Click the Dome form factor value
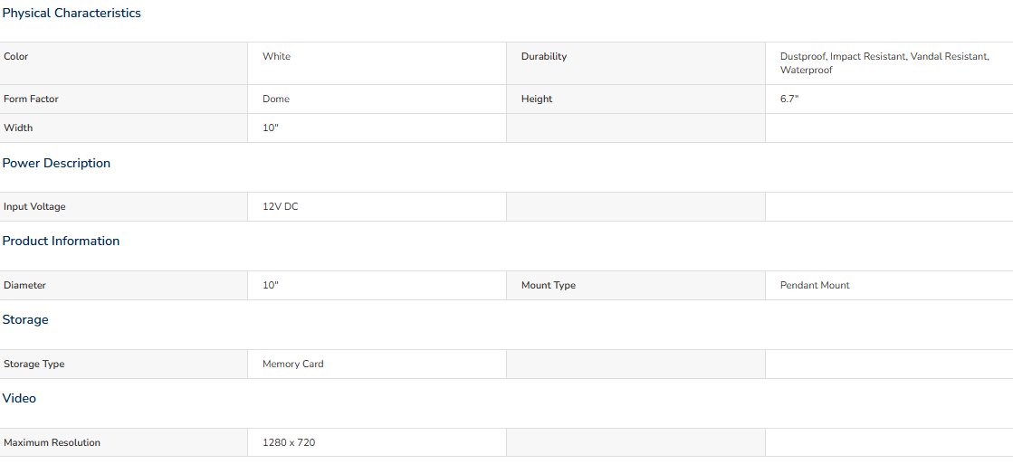 (x=276, y=99)
